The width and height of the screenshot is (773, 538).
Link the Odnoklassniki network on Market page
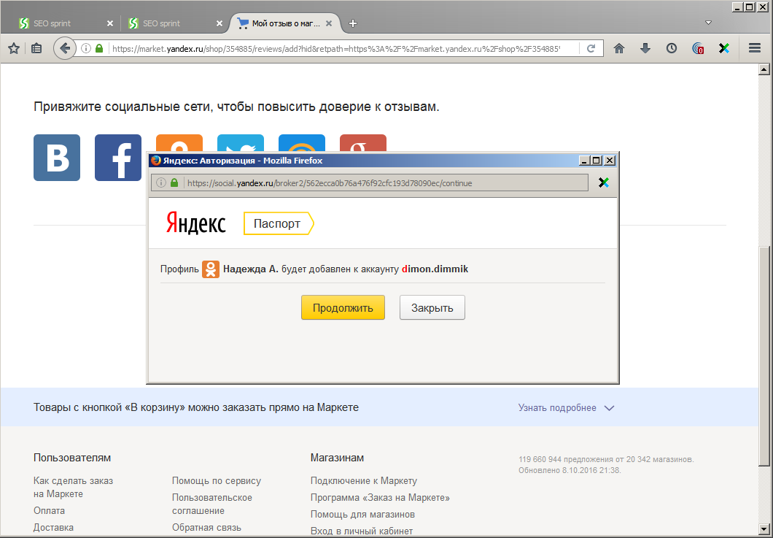point(179,143)
